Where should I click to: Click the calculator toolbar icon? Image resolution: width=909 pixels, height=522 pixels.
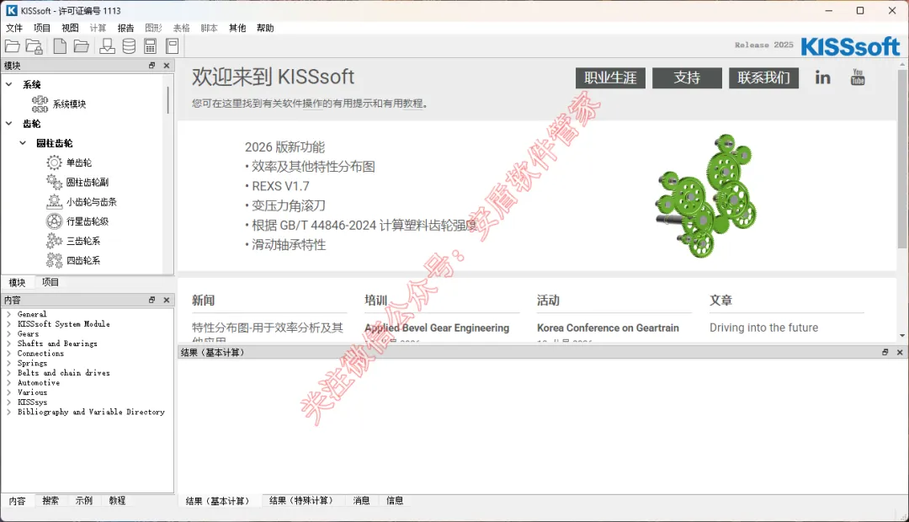150,46
